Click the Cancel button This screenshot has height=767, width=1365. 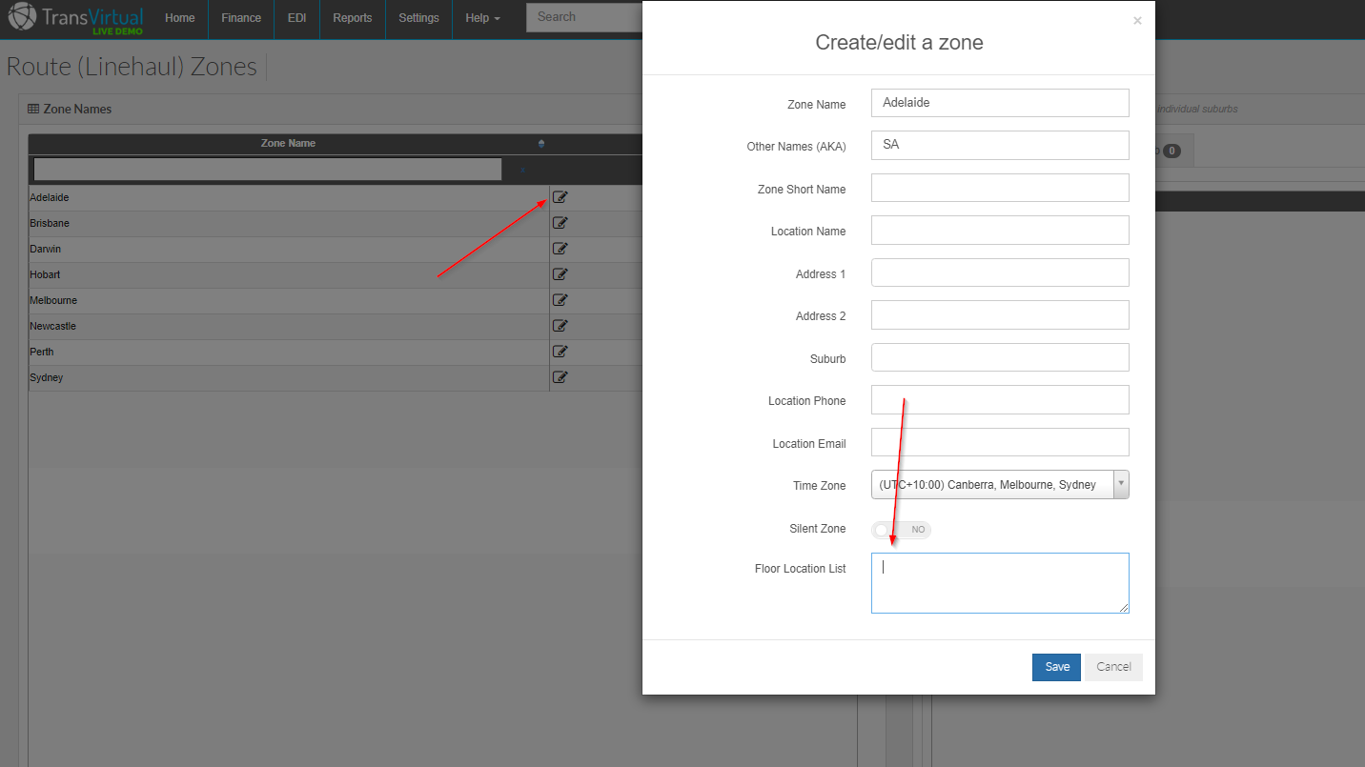pyautogui.click(x=1113, y=667)
